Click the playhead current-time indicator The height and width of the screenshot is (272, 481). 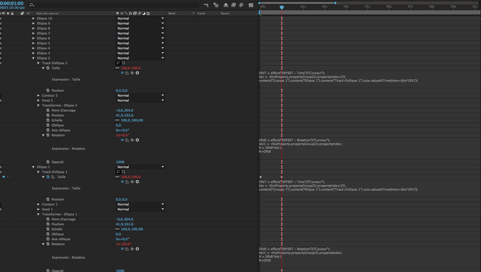(282, 7)
